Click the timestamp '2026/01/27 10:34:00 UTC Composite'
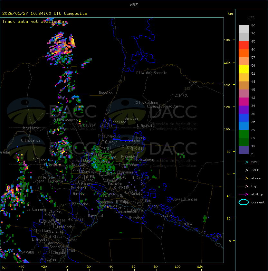The image size is (268, 271). 45,14
